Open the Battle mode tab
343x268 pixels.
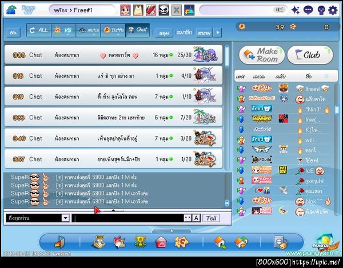pos(113,30)
